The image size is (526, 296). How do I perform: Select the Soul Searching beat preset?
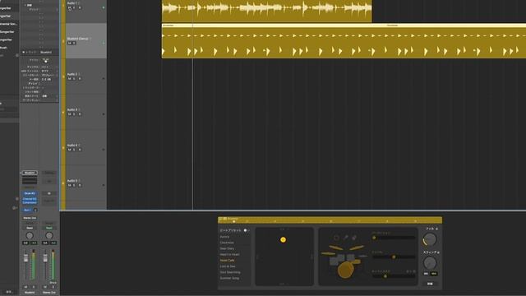tap(230, 272)
